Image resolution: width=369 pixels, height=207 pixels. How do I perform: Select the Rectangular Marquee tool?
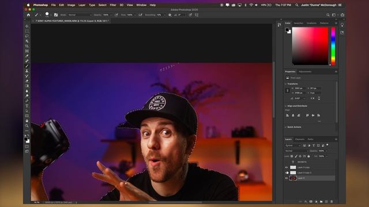pyautogui.click(x=27, y=31)
